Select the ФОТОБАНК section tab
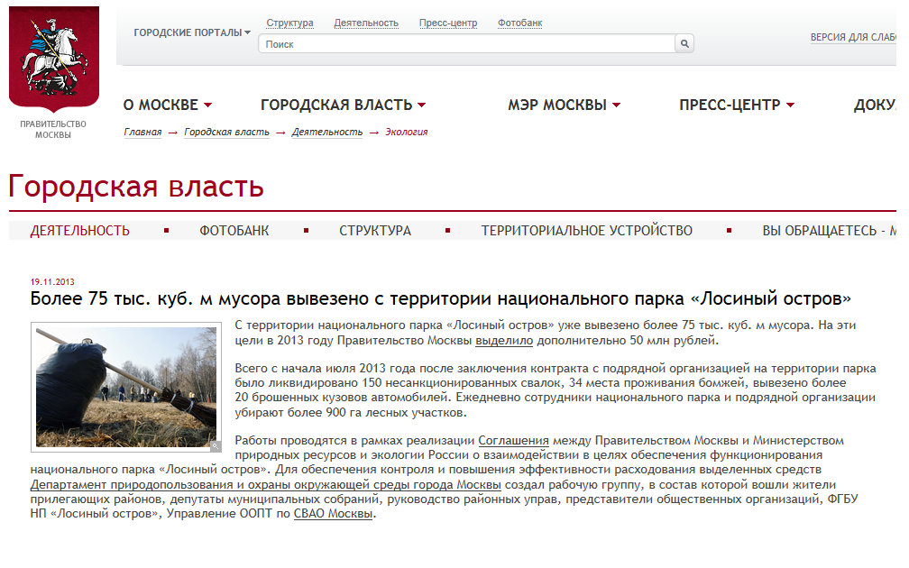 pyautogui.click(x=234, y=231)
